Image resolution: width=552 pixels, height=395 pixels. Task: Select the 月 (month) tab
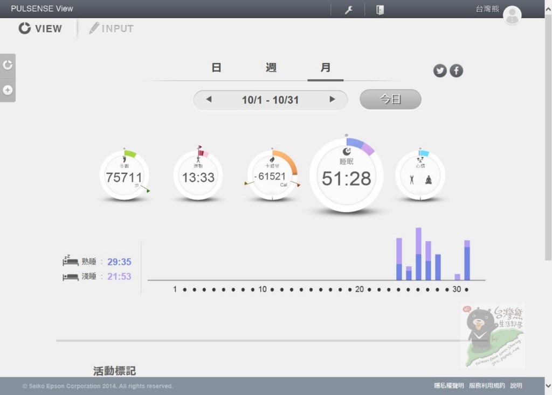326,67
